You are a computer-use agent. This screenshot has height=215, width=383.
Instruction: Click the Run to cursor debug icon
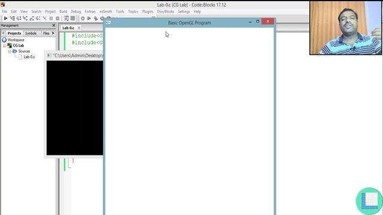coord(12,19)
